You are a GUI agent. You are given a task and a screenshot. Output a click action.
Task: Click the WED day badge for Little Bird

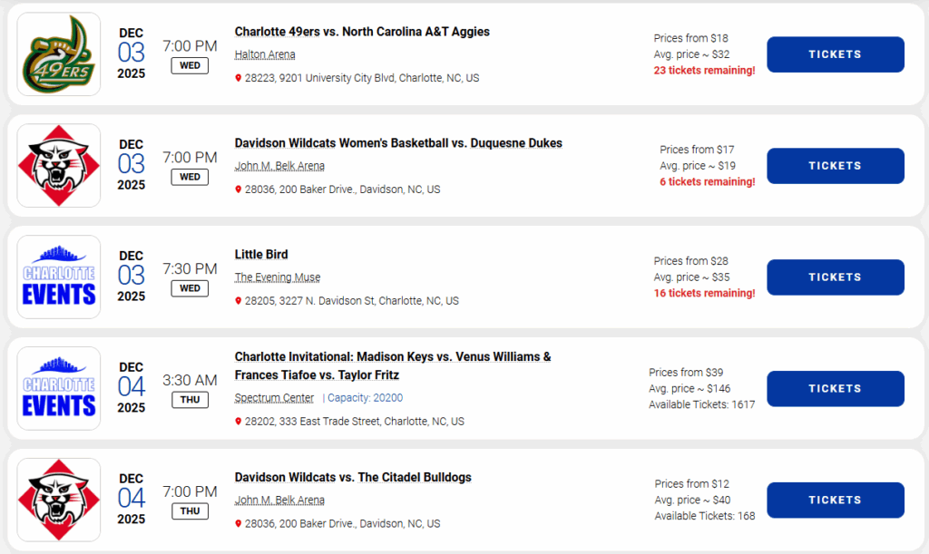tap(190, 288)
